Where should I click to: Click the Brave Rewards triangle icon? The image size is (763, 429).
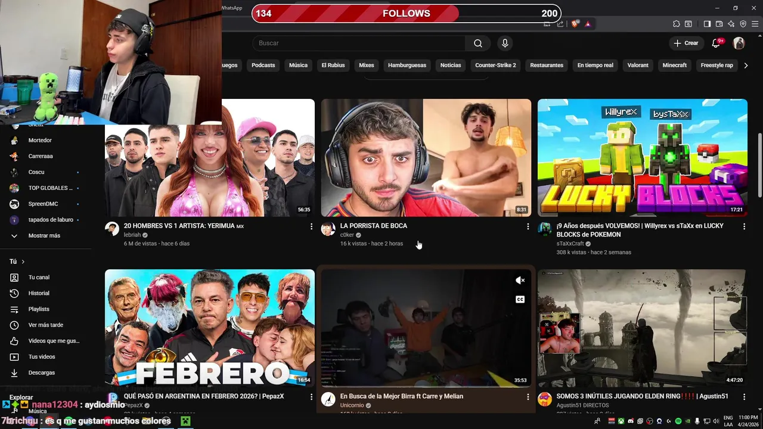click(x=588, y=24)
